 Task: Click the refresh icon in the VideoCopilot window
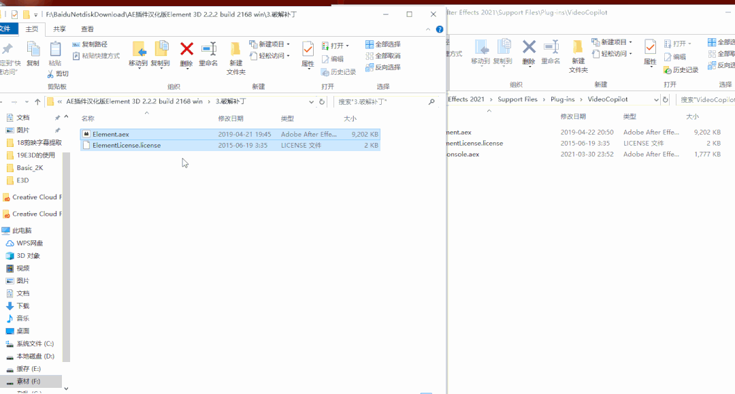pyautogui.click(x=665, y=99)
